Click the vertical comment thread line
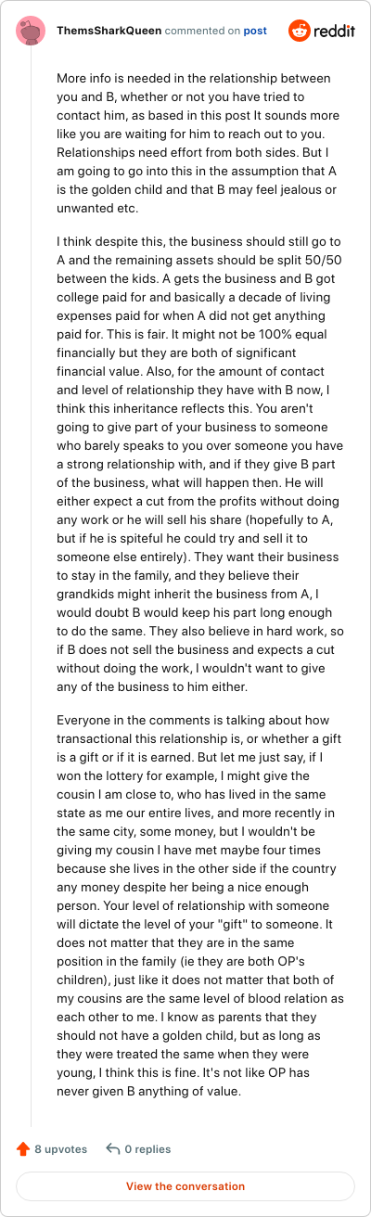This screenshot has height=1217, width=371. coord(32,588)
